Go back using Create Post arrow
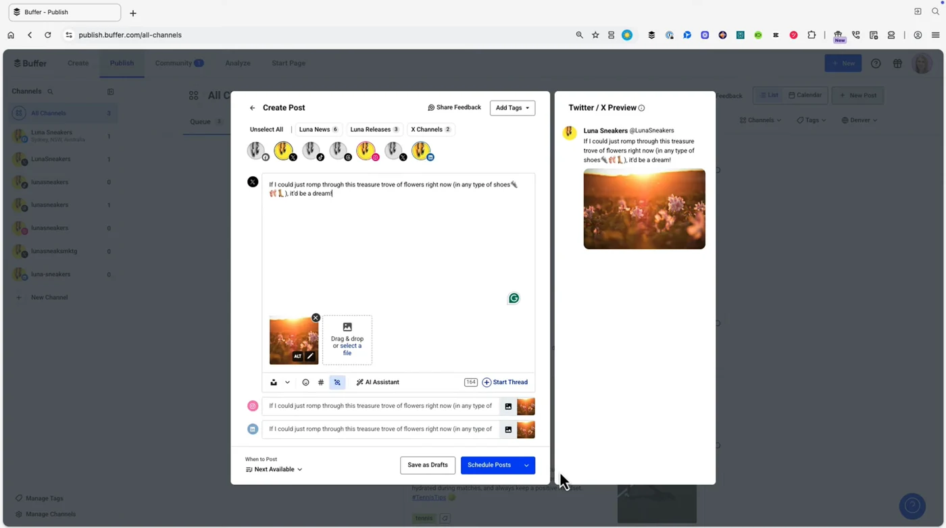Viewport: 946px width, 528px height. tap(252, 108)
